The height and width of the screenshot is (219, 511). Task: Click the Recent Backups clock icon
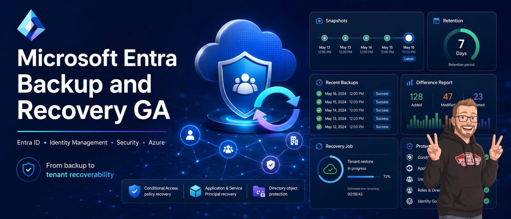tap(319, 83)
